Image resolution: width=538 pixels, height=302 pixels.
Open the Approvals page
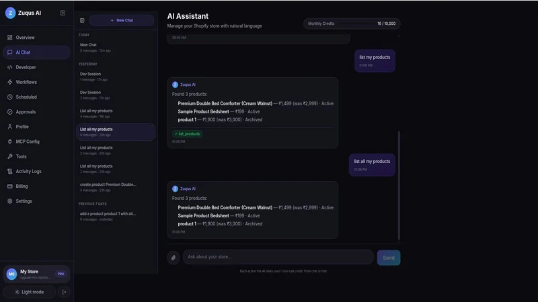36,112
